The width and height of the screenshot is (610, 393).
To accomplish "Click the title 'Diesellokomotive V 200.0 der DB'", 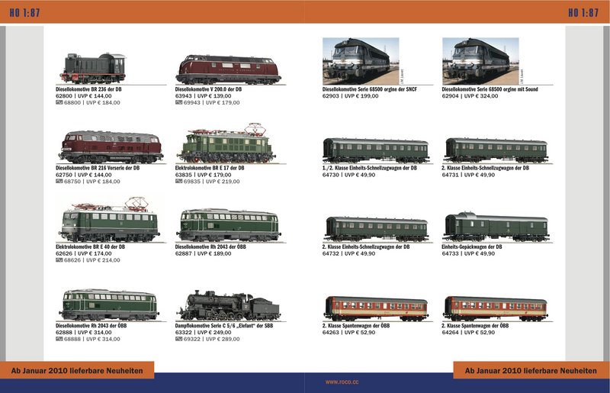I will click(208, 89).
